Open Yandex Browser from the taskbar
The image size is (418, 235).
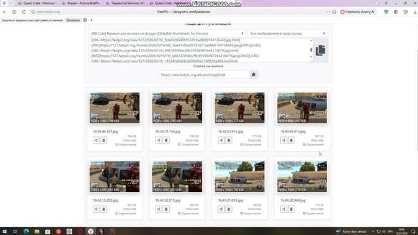(x=91, y=231)
